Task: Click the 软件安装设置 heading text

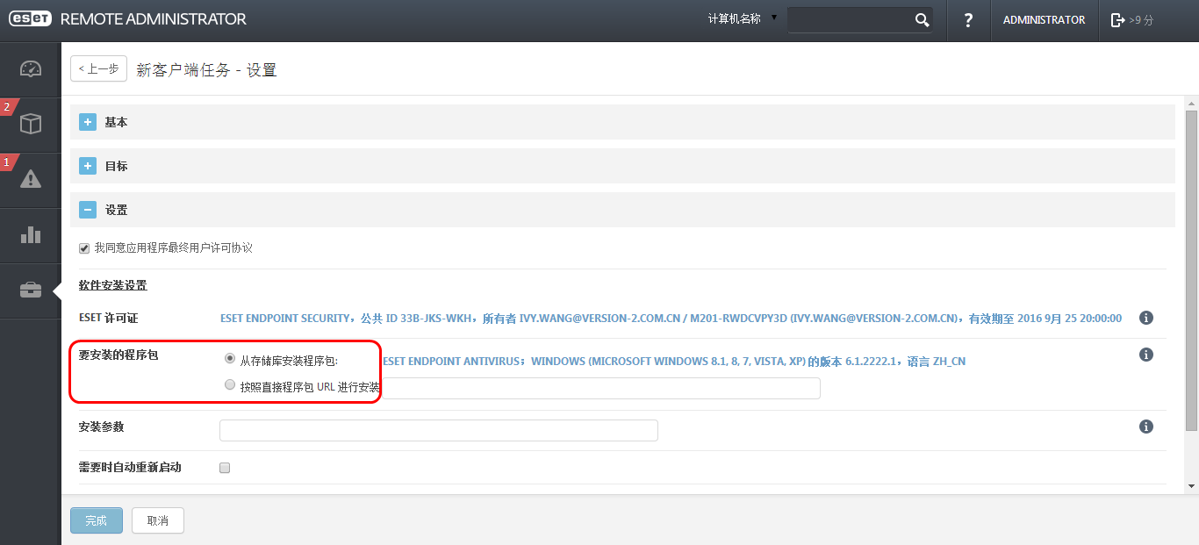Action: coord(113,285)
